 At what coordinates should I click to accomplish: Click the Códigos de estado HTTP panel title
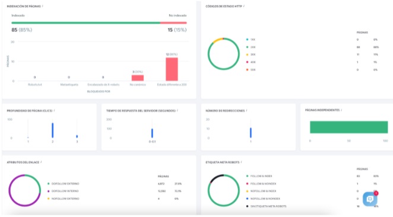224,7
